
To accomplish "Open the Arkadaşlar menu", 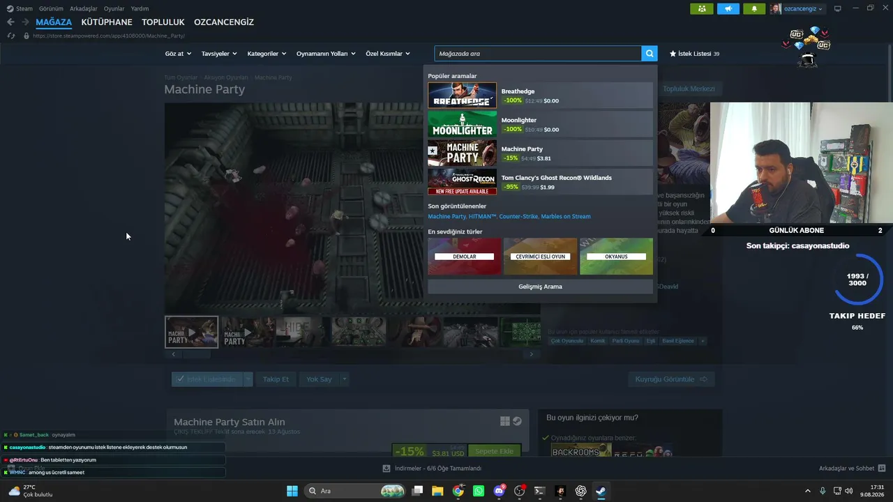I will pos(84,8).
